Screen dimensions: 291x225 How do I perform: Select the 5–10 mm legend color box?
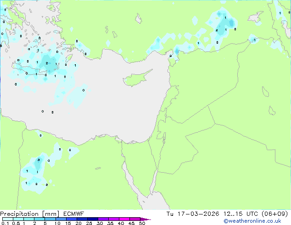click(50, 219)
